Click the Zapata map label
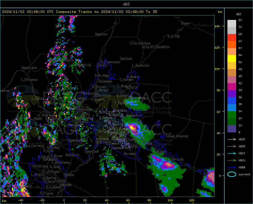The width and height of the screenshot is (253, 204). pyautogui.click(x=69, y=175)
